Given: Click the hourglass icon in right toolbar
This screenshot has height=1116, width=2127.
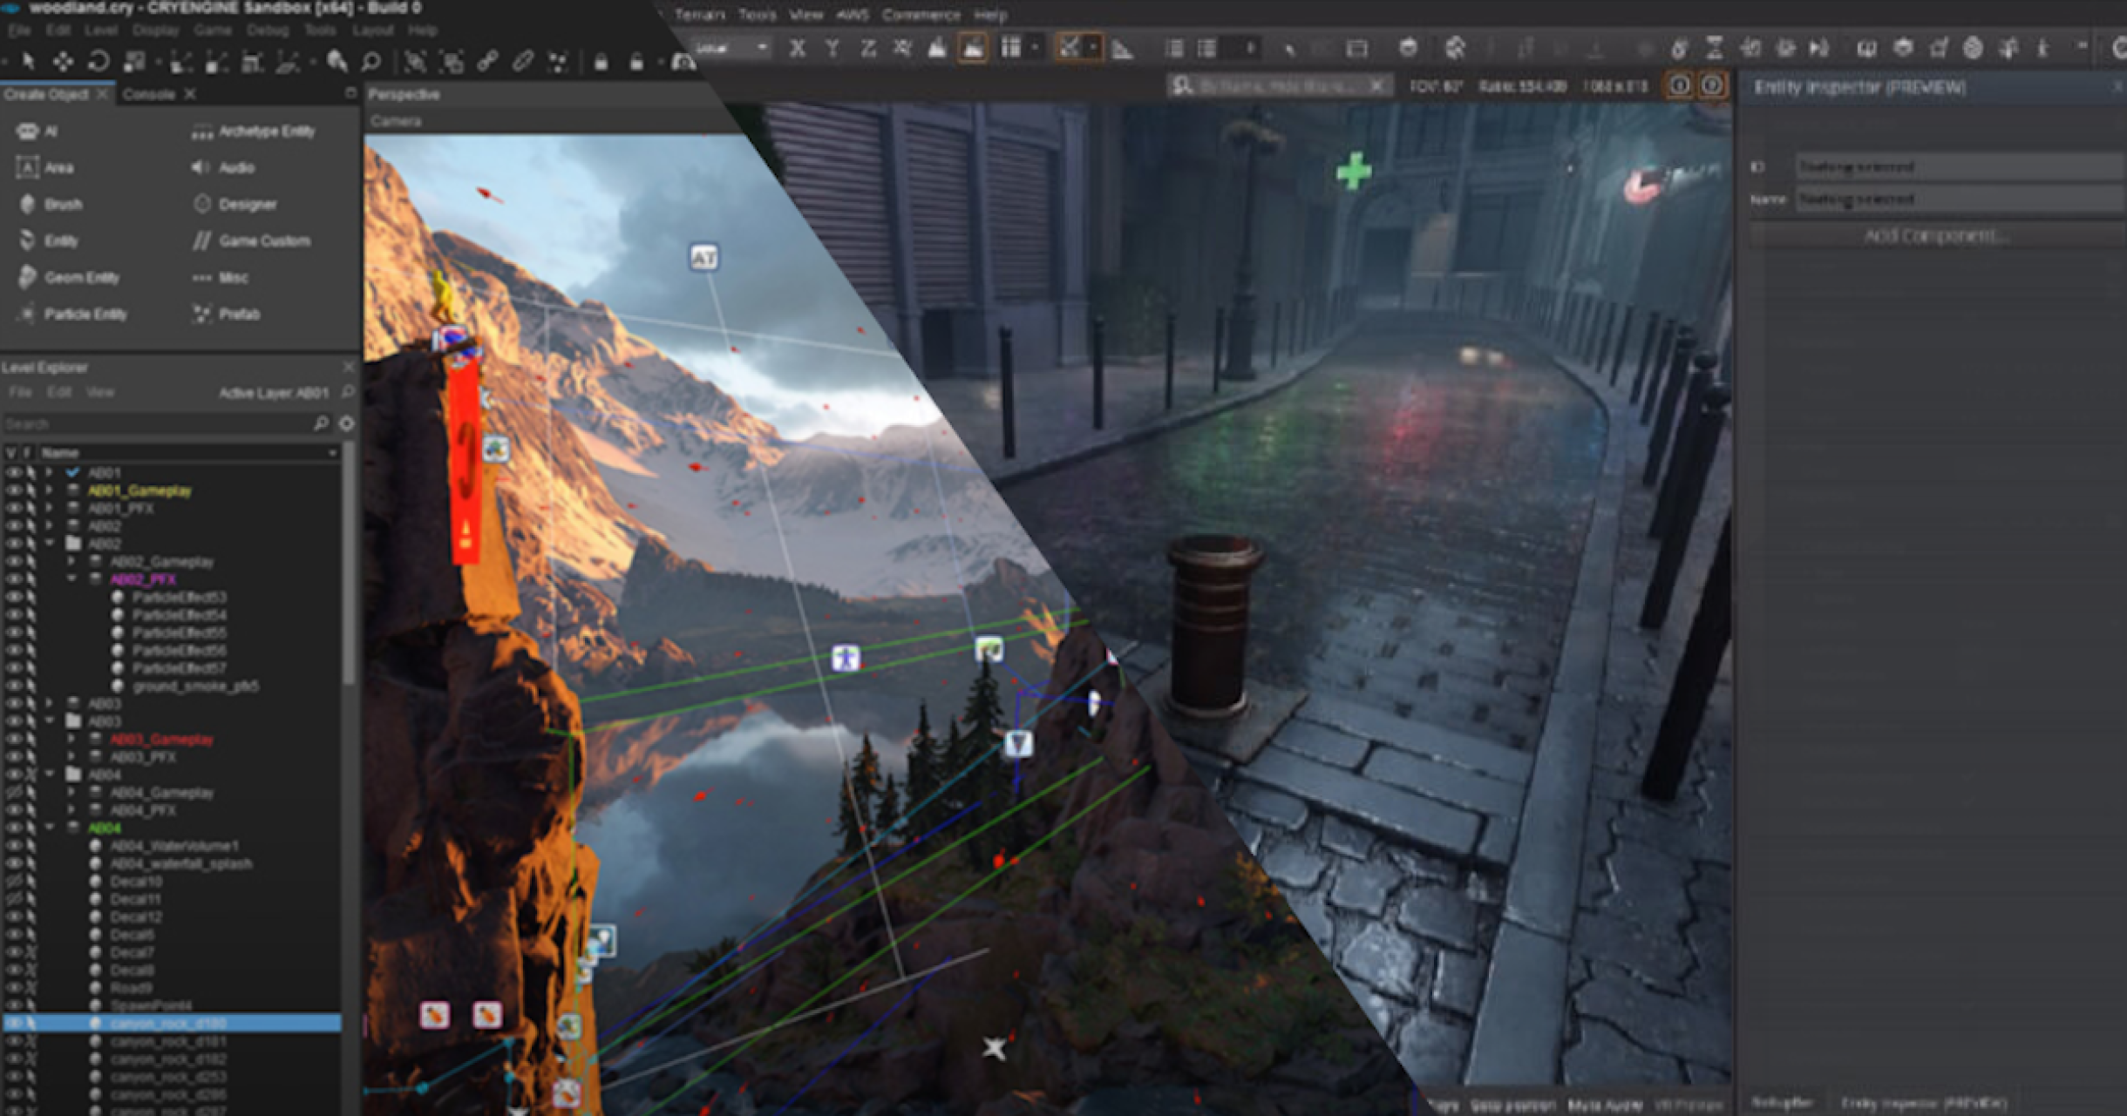Looking at the screenshot, I should 1714,49.
